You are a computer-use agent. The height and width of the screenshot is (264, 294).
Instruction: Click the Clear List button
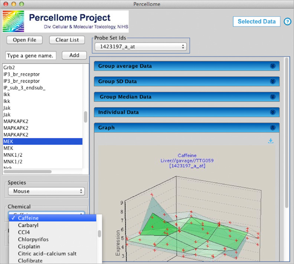67,40
